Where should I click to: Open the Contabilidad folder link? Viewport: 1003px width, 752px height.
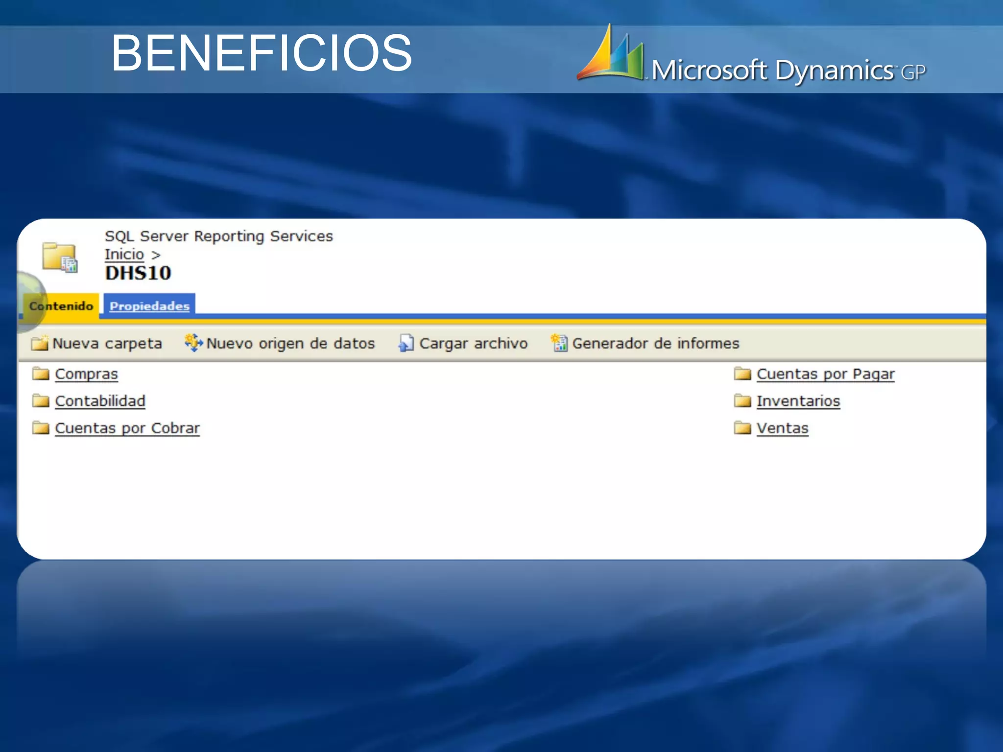100,401
